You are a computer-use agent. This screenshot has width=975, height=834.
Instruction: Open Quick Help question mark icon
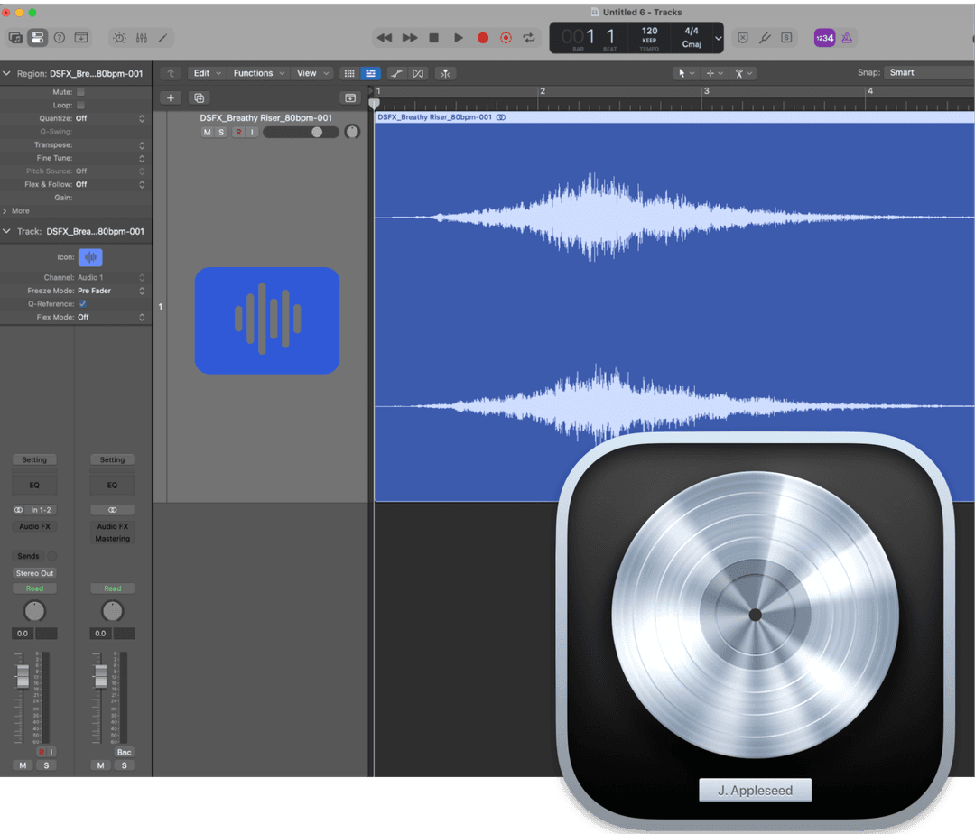(59, 38)
